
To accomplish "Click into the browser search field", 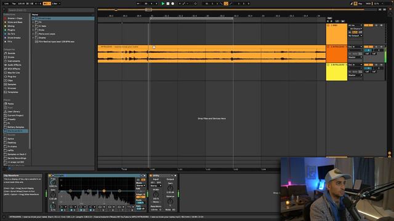I will click(50, 10).
